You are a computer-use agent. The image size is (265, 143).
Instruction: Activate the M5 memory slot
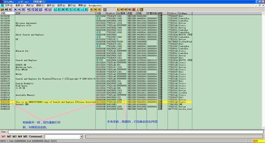point(25,136)
